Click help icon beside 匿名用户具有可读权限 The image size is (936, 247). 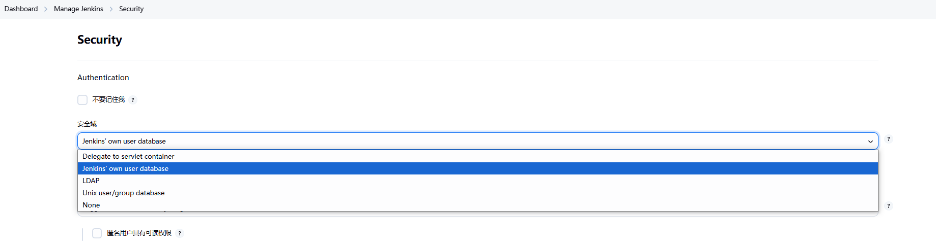[180, 233]
